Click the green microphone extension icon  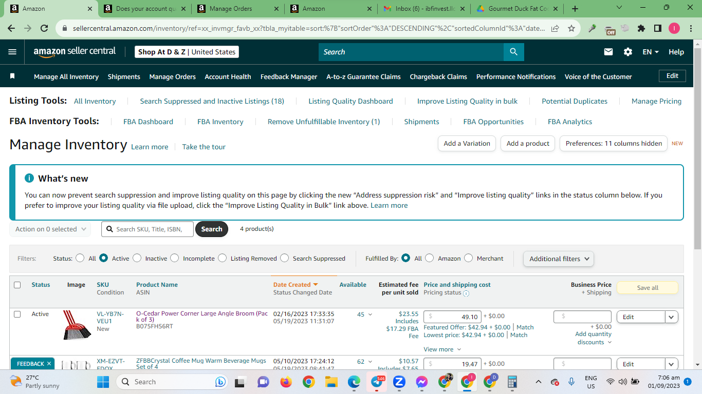(593, 29)
